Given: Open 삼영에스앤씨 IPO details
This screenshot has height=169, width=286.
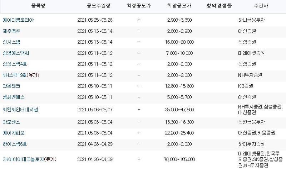Looking at the screenshot, I should coord(16,53).
